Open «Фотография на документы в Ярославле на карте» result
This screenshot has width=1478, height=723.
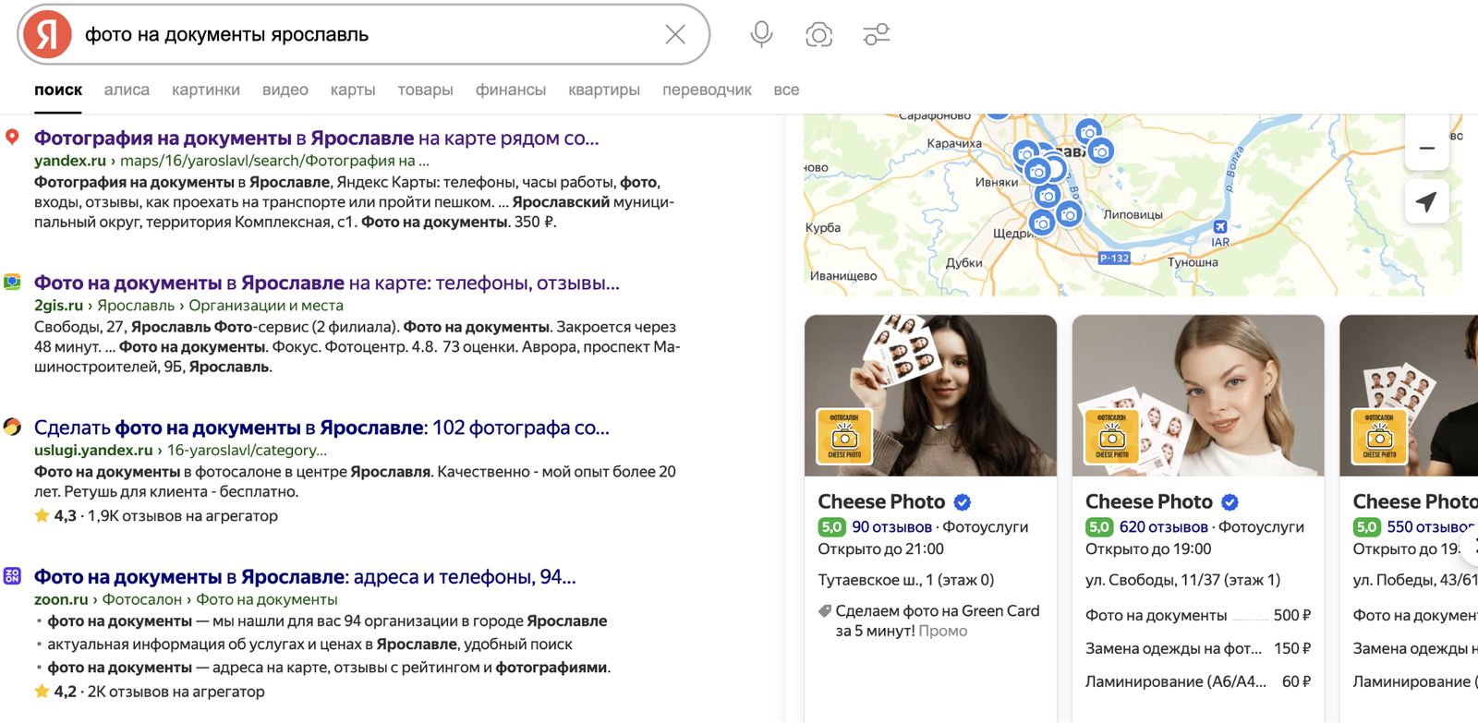coord(317,139)
